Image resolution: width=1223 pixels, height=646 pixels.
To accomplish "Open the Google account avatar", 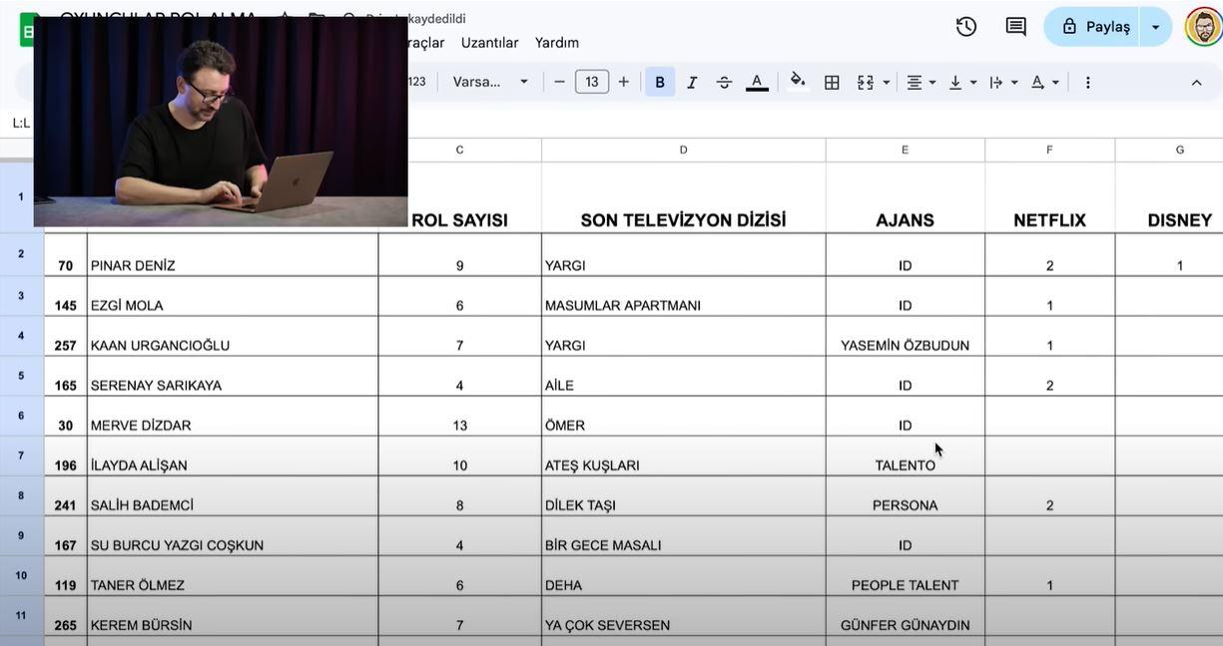I will [1203, 27].
